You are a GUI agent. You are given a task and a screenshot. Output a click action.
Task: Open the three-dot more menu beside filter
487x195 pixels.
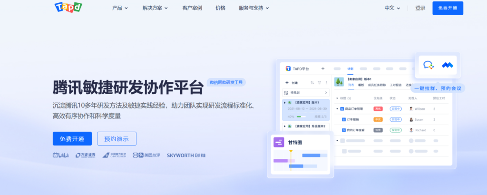click(326, 83)
